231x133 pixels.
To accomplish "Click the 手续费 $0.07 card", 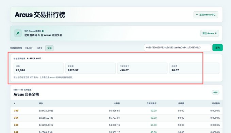I will click(x=194, y=68).
